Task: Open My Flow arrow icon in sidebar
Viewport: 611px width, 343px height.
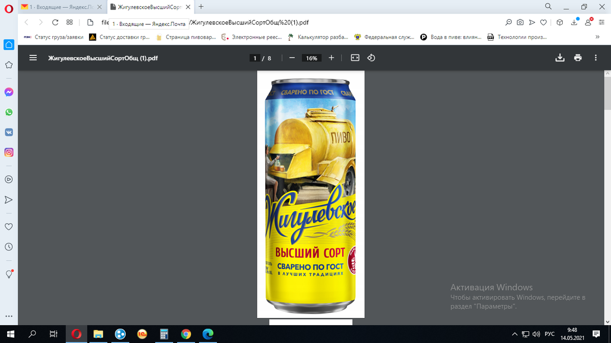Action: (9, 199)
